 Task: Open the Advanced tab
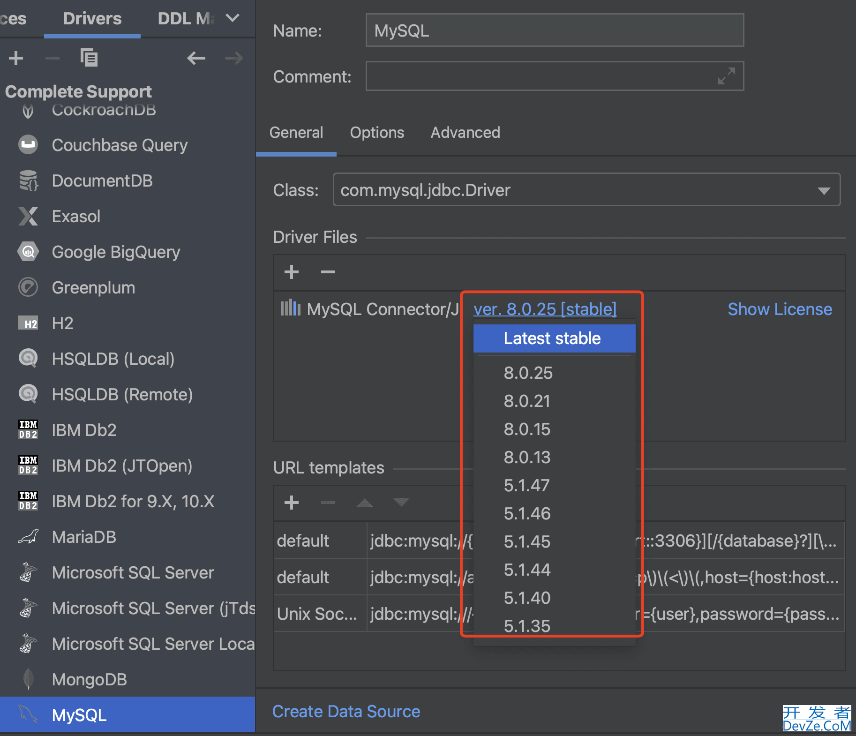[x=466, y=133]
